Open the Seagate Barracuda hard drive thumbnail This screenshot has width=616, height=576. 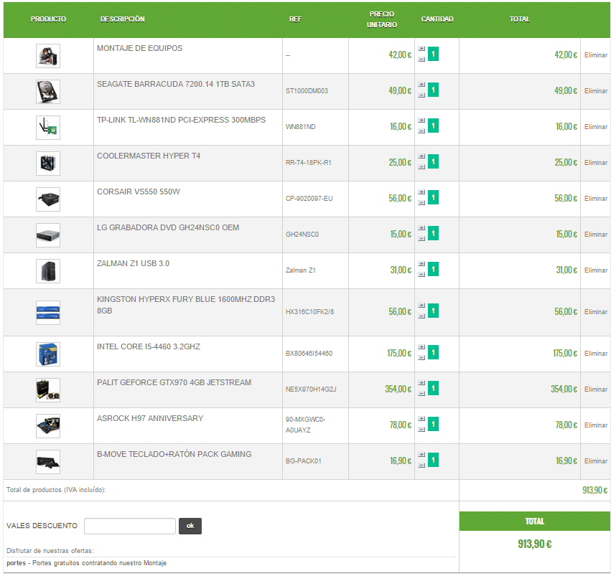48,92
